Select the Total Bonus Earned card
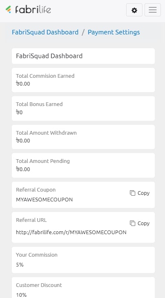This screenshot has height=298, width=165. [83, 108]
